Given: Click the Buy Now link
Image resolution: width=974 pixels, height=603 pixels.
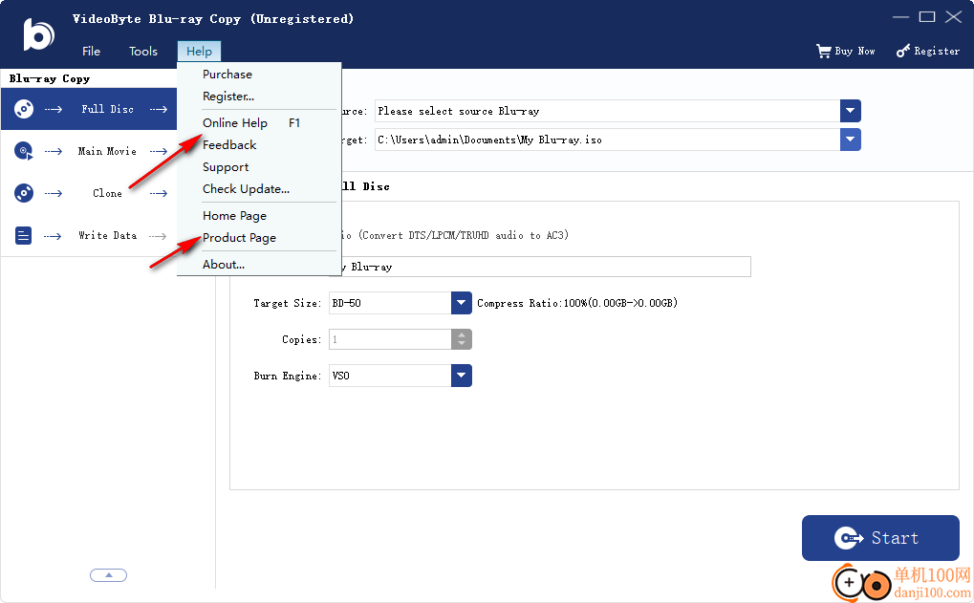Looking at the screenshot, I should (845, 51).
